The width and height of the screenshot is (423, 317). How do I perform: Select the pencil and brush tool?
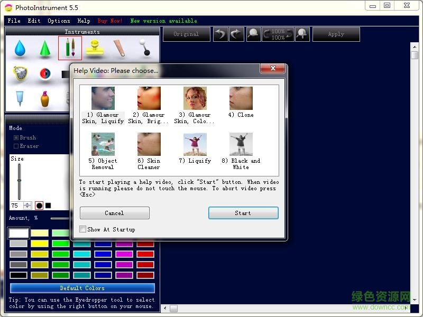coord(70,48)
